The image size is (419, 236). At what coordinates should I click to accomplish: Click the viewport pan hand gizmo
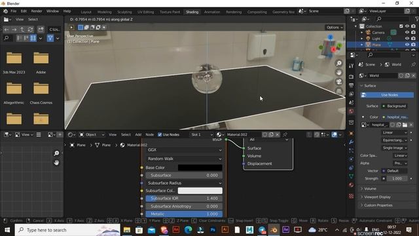click(x=339, y=72)
